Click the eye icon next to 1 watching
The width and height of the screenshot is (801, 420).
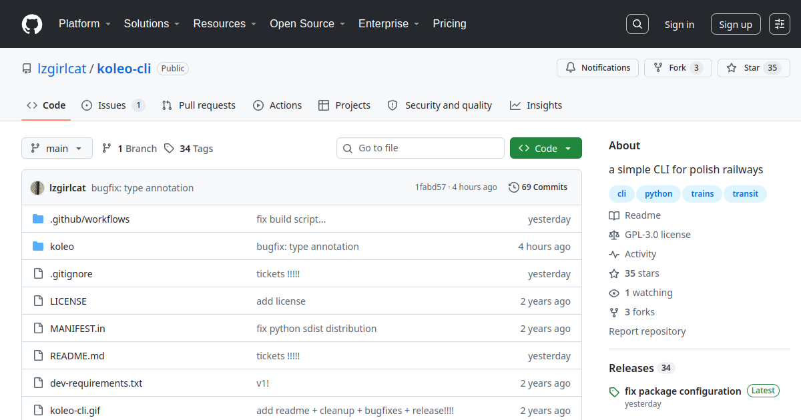614,293
